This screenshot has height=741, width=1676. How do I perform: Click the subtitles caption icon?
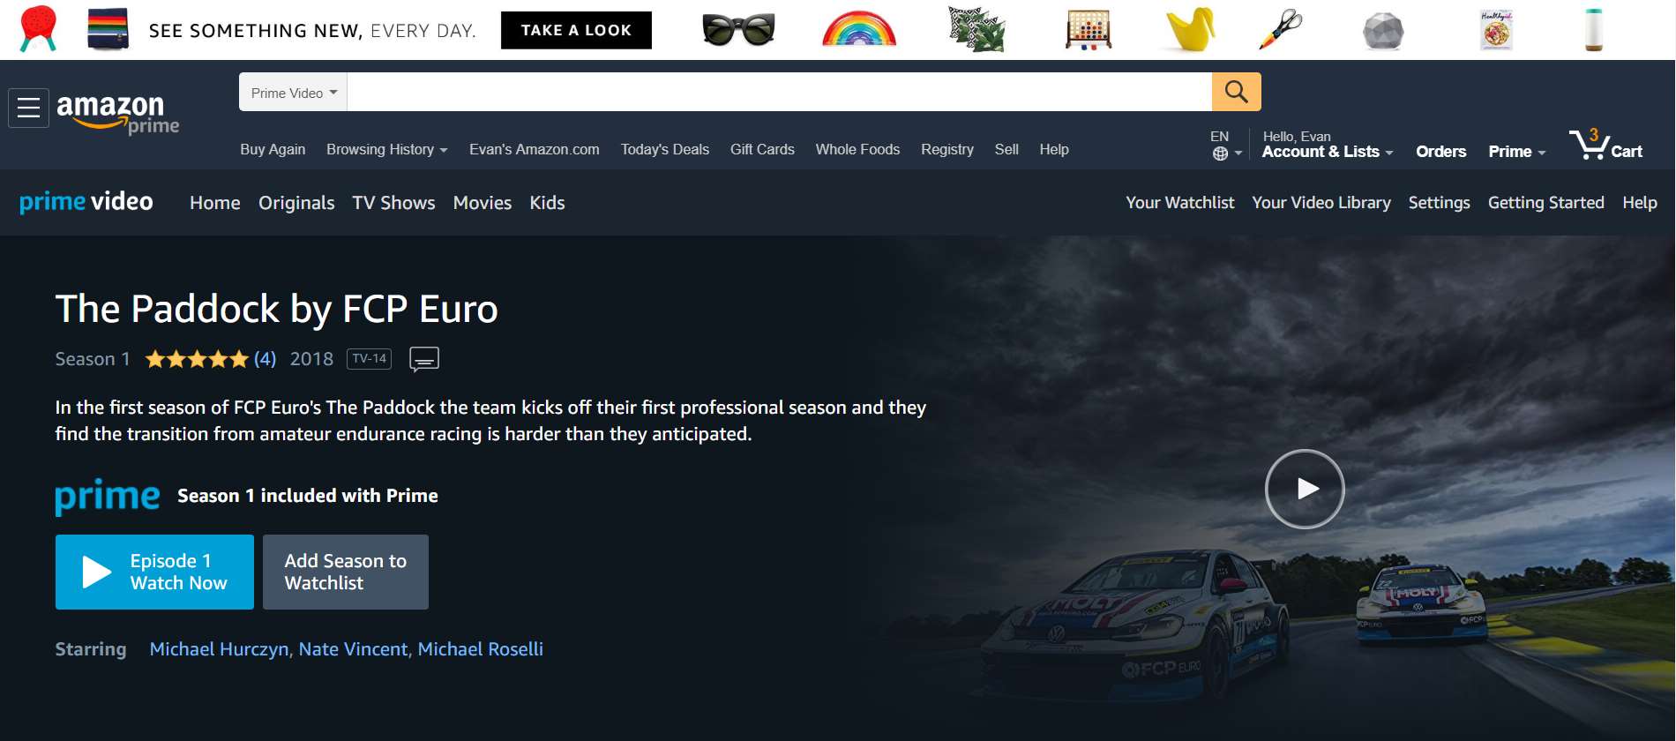point(424,359)
